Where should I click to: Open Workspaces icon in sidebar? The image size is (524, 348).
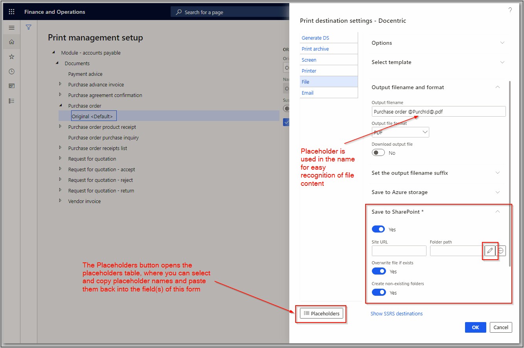pyautogui.click(x=11, y=86)
